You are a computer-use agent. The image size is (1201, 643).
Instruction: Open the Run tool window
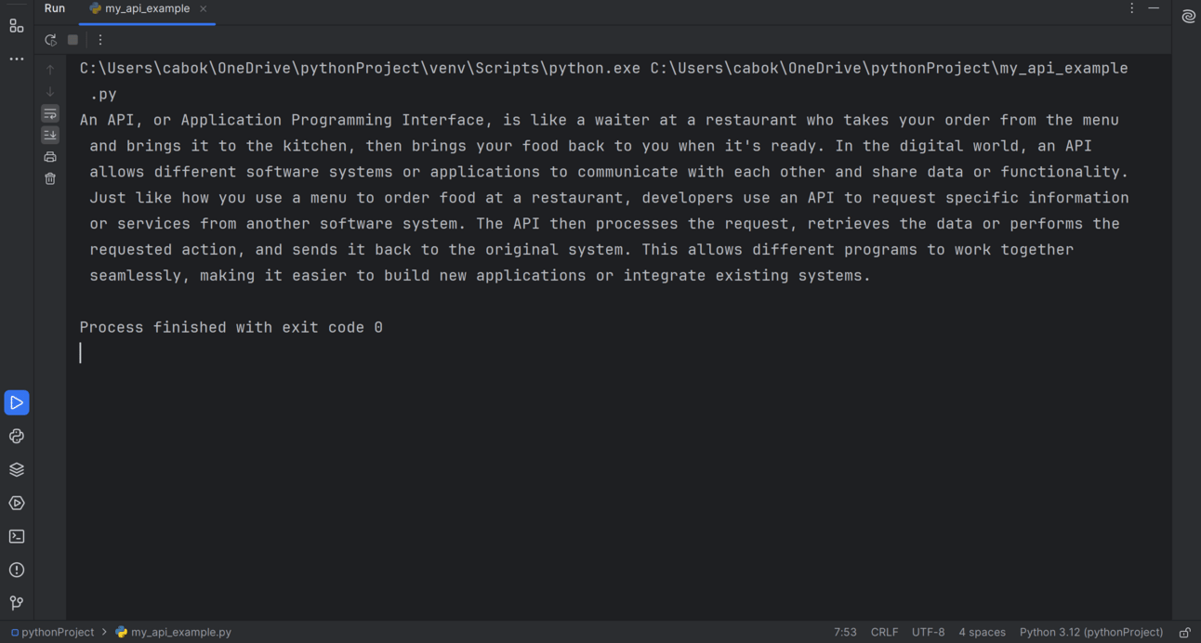17,402
